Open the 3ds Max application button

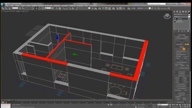pos(2,4)
